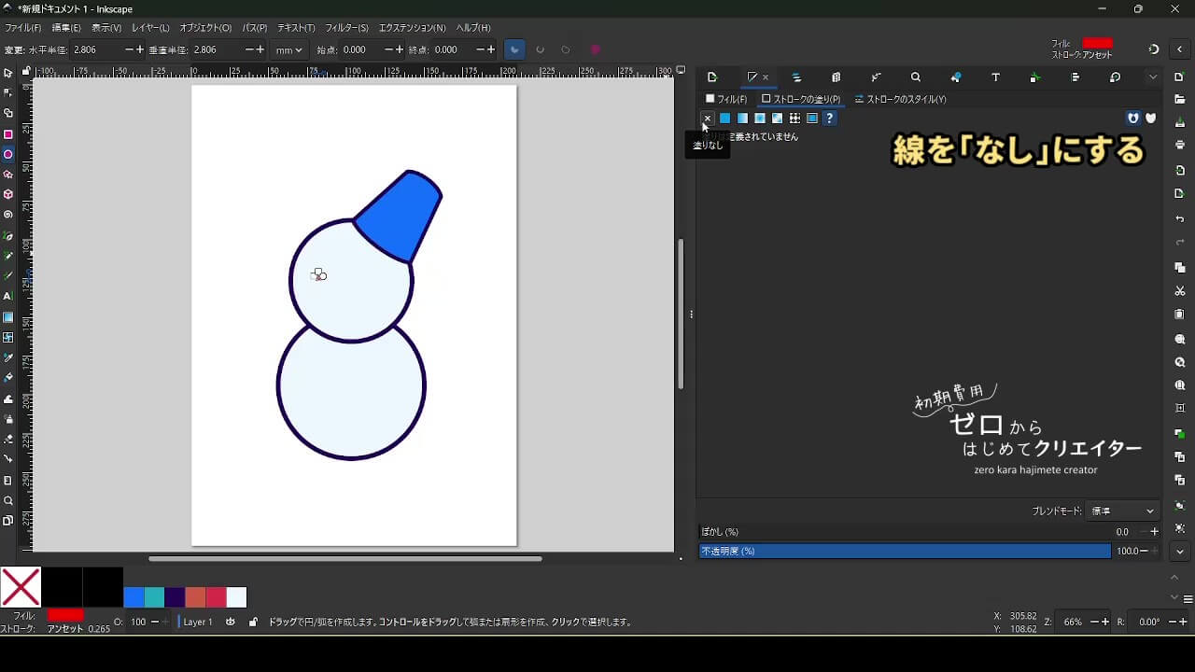This screenshot has height=672, width=1195.
Task: Choose the Selector arrow tool
Action: (x=8, y=73)
